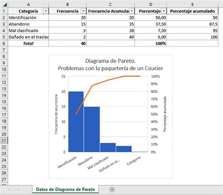Image resolution: width=223 pixels, height=195 pixels.
Task: Switch to Datos de Diagrama de Pareto tab
Action: (65, 189)
